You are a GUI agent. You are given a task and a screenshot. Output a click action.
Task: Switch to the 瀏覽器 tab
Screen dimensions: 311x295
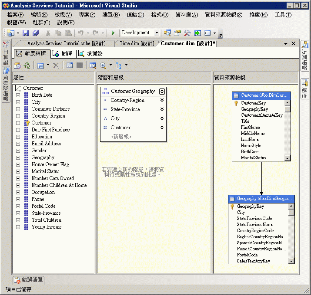90,53
